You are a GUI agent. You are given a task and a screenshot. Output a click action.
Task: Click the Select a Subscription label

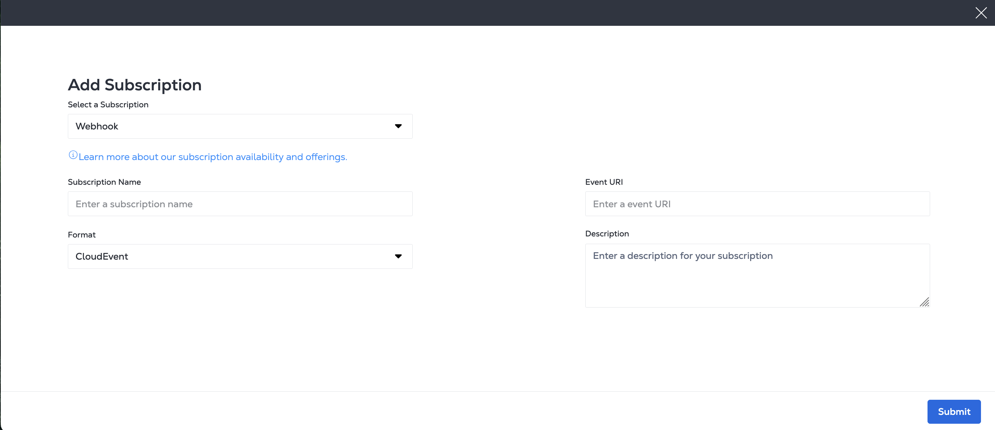(108, 105)
